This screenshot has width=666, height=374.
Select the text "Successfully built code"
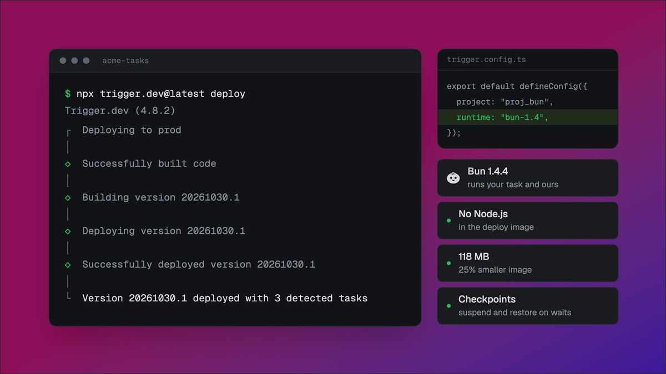click(x=149, y=164)
